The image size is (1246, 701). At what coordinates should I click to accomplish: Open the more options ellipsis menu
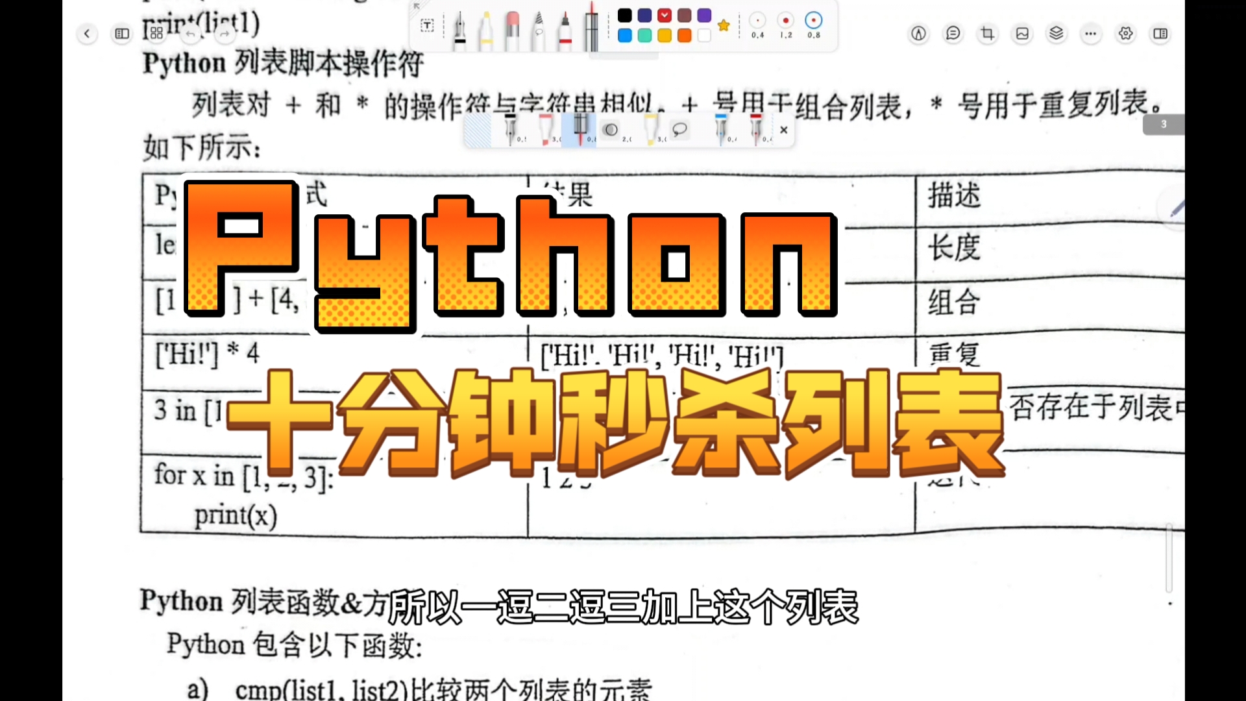coord(1091,33)
